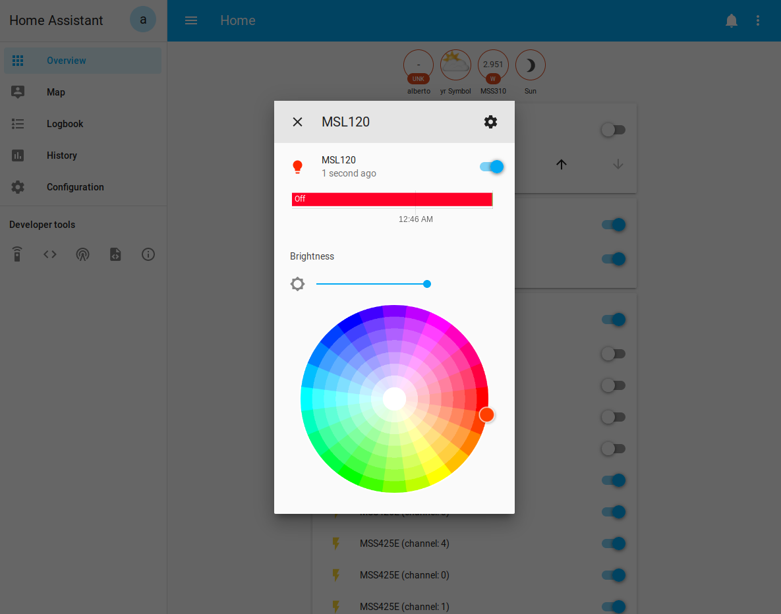This screenshot has width=781, height=614.
Task: Adjust the Brightness slider handle
Action: pos(427,284)
